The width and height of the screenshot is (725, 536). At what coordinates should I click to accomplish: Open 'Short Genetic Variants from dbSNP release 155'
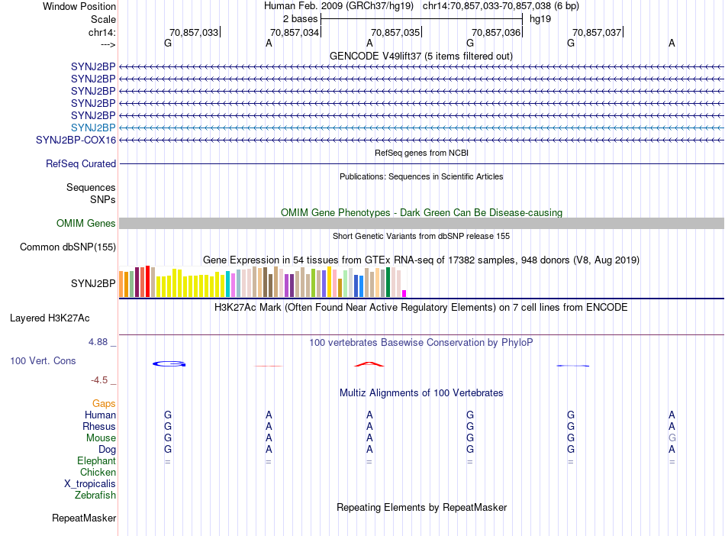tap(421, 236)
